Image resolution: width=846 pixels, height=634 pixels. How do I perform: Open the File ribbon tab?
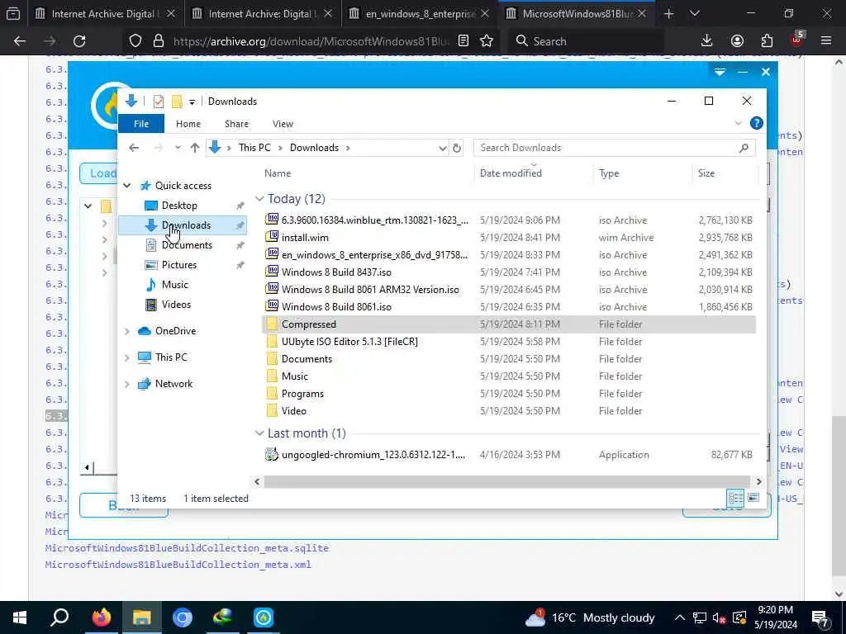(141, 124)
